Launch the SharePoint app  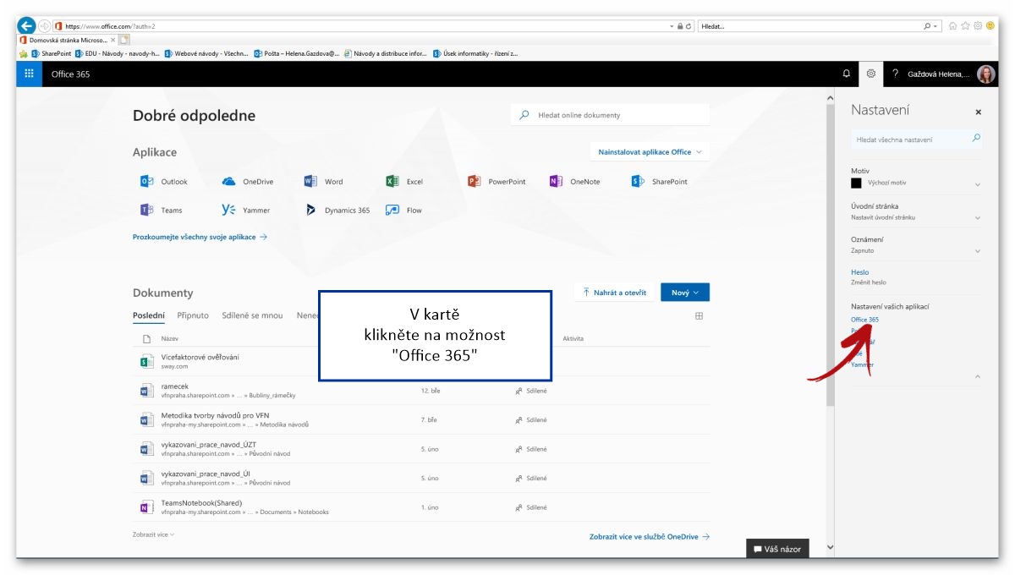[660, 182]
